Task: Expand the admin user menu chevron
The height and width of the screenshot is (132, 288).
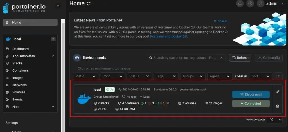Action: [x=282, y=3]
